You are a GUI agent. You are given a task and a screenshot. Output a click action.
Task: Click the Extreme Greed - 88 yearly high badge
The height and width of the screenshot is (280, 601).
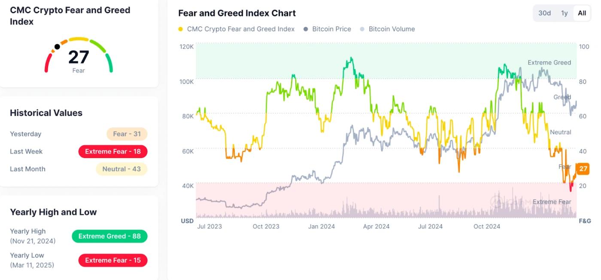109,236
